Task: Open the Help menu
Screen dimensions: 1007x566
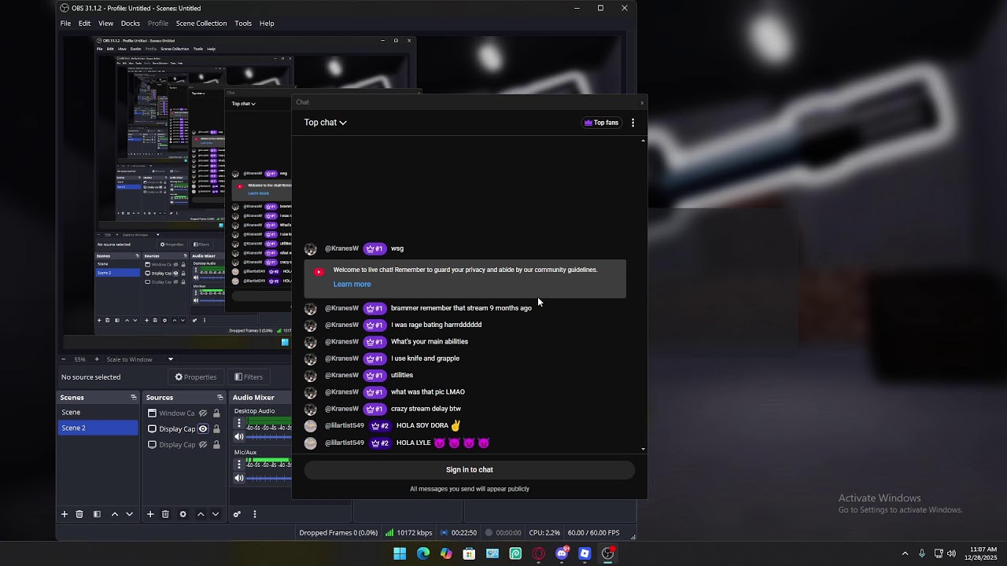Action: coord(267,24)
